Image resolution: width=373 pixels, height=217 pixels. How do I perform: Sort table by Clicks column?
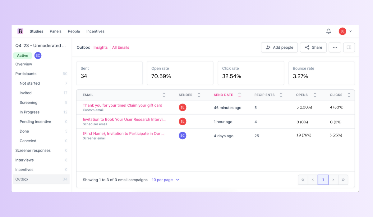tap(349, 95)
